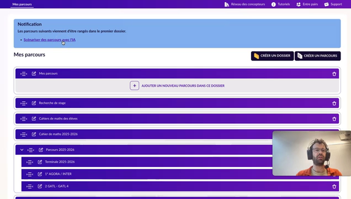This screenshot has width=351, height=199.
Task: Click edit icon on Terminale 2025-2026
Action: tap(40, 162)
